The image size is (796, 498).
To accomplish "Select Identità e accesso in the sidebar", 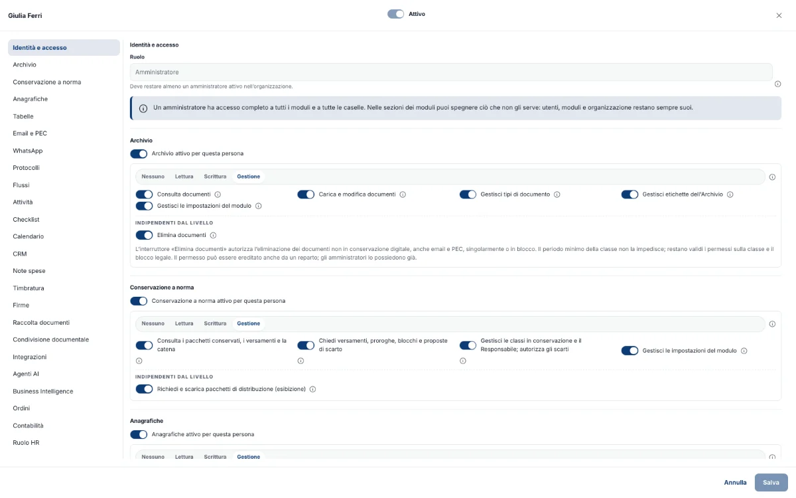I will tap(64, 48).
